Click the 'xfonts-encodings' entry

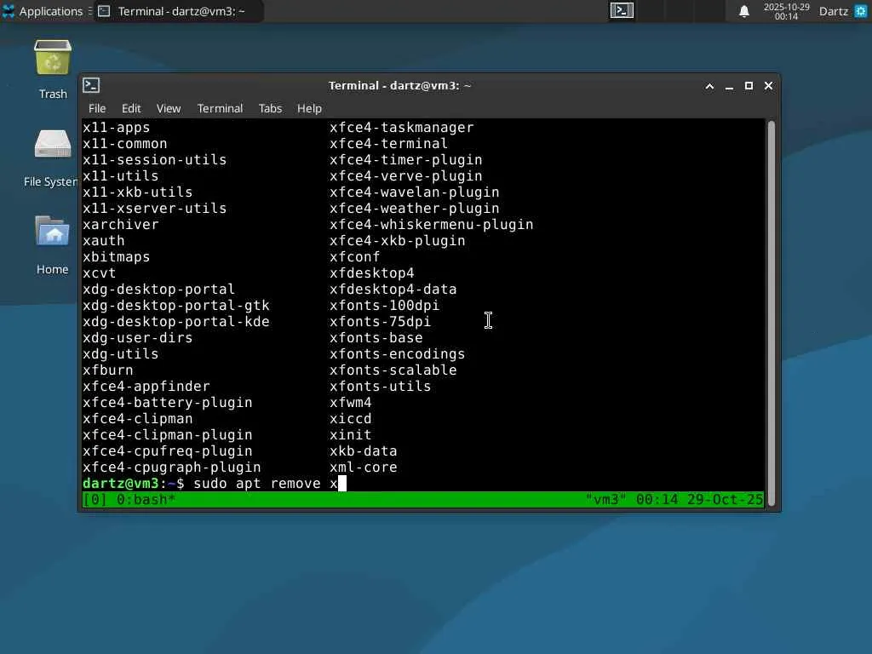point(397,353)
